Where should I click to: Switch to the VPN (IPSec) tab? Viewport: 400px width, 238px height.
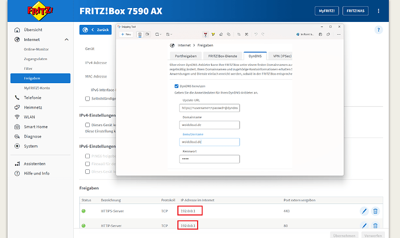pos(282,56)
